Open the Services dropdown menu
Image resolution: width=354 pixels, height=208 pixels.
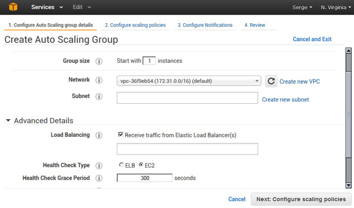tap(47, 7)
